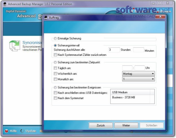Screen dimensions: 176x138
Task: Click the red Hilfe icon
Action: click(x=7, y=131)
